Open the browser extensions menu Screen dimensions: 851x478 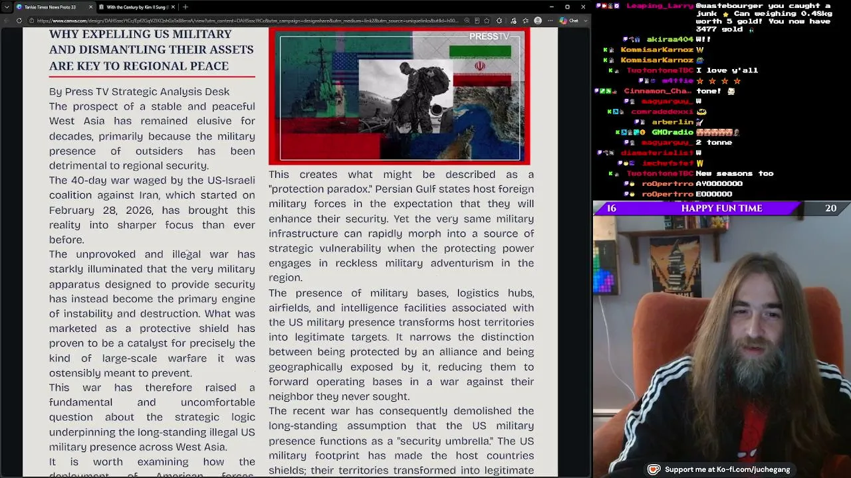pyautogui.click(x=499, y=21)
